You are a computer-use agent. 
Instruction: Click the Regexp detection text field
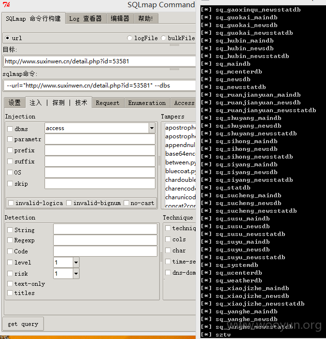click(x=105, y=240)
